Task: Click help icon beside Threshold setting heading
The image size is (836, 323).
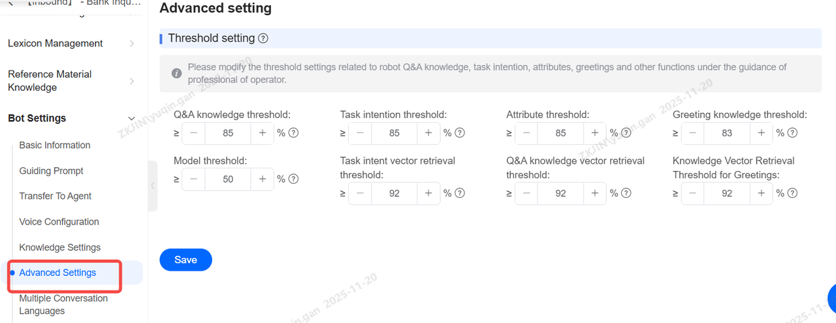Action: coord(263,38)
